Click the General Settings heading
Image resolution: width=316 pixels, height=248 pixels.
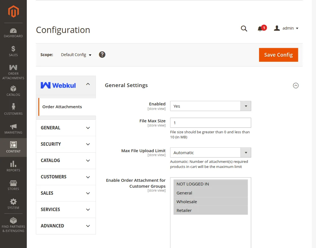coord(126,85)
